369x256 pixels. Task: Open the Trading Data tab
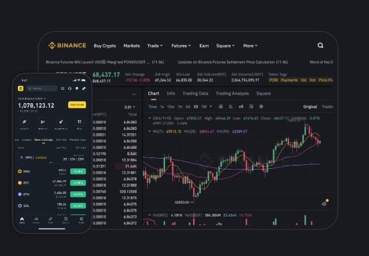195,93
